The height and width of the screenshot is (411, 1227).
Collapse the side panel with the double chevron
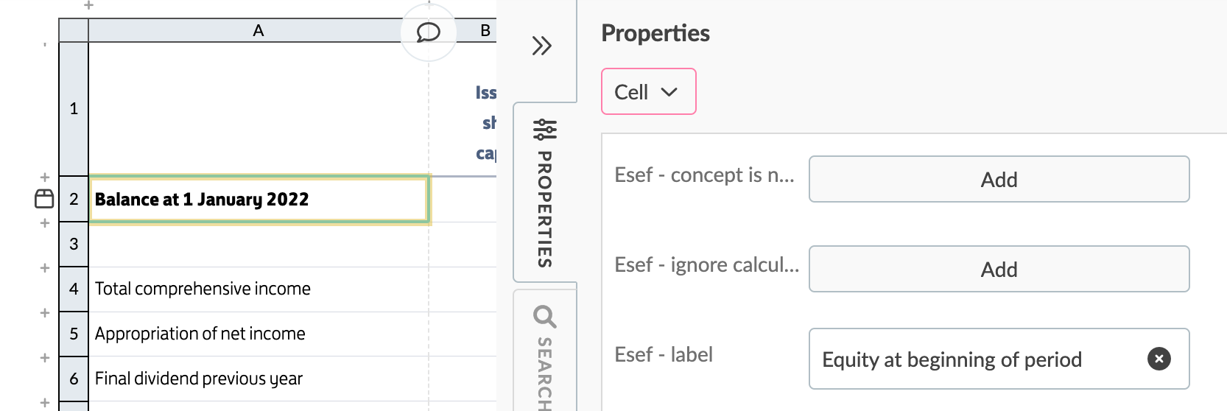[542, 46]
